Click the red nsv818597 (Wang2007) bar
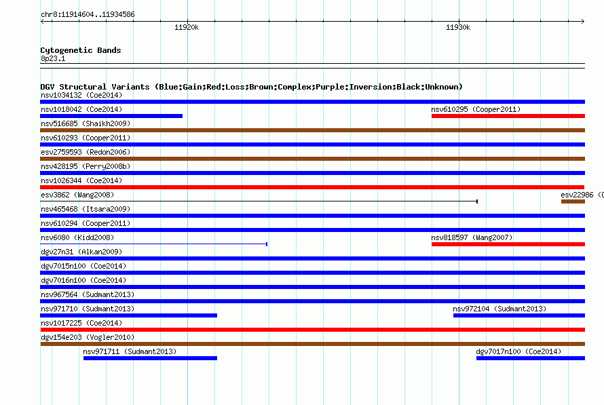Screen dimensions: 604x405 (508, 244)
